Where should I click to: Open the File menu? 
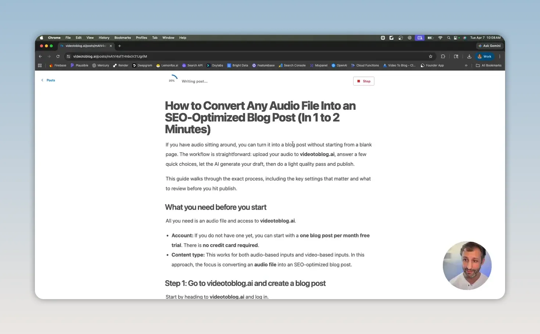68,37
